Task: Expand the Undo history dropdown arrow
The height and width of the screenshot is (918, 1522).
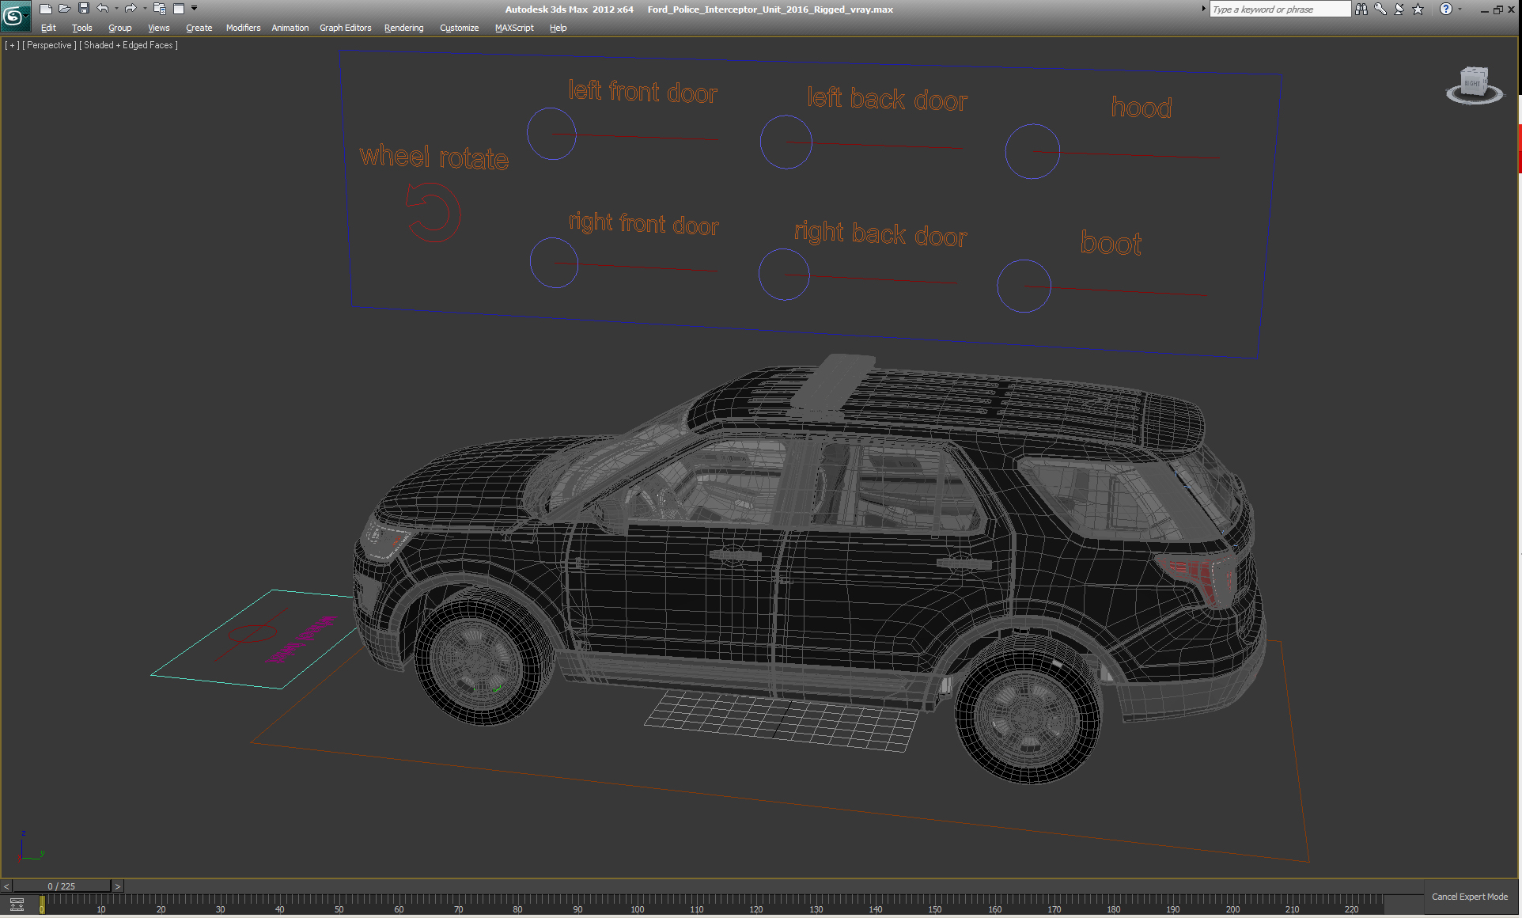Action: (x=116, y=9)
